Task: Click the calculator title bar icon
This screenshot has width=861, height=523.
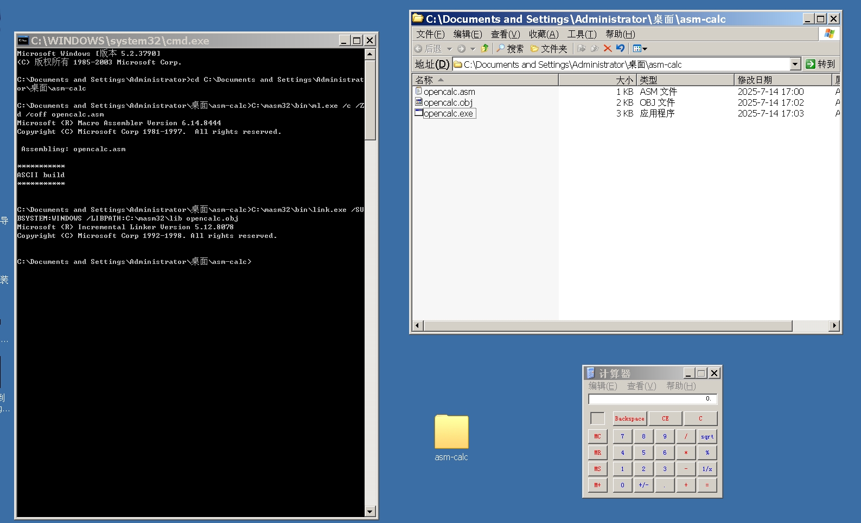Action: [x=590, y=373]
